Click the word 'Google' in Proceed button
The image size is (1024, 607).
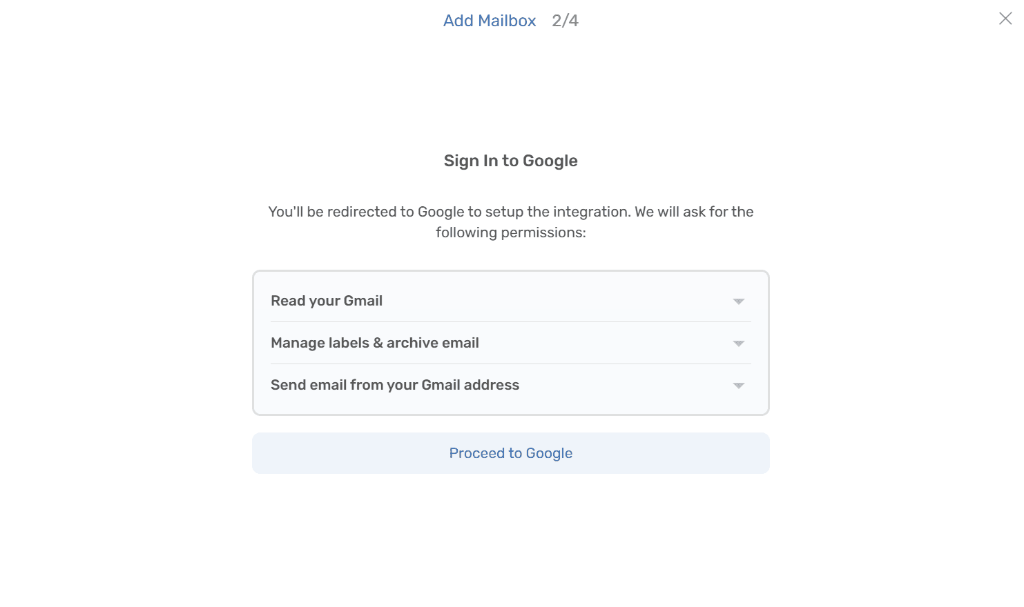point(549,453)
